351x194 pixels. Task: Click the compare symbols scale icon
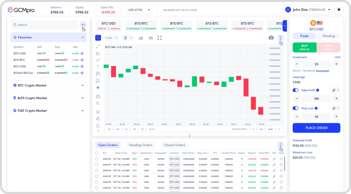[x=150, y=38]
